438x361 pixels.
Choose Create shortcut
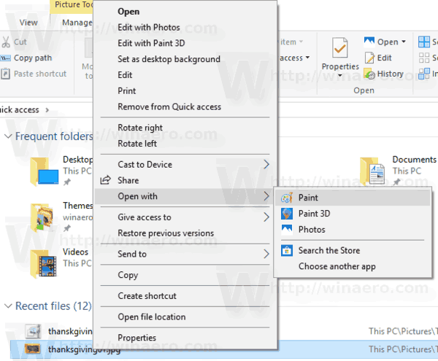click(x=185, y=296)
